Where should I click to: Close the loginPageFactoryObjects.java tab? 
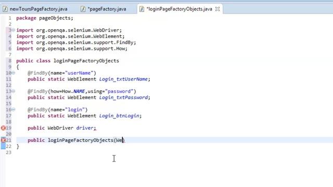(217, 9)
